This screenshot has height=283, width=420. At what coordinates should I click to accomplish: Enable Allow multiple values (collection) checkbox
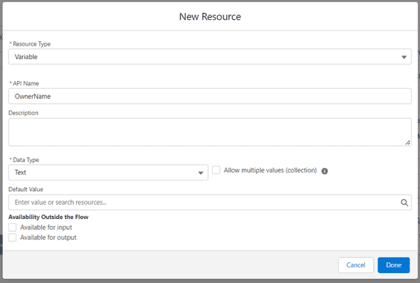[216, 170]
